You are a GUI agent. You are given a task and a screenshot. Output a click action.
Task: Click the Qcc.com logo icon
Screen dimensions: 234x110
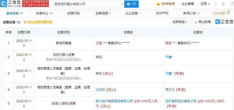click(x=4, y=4)
